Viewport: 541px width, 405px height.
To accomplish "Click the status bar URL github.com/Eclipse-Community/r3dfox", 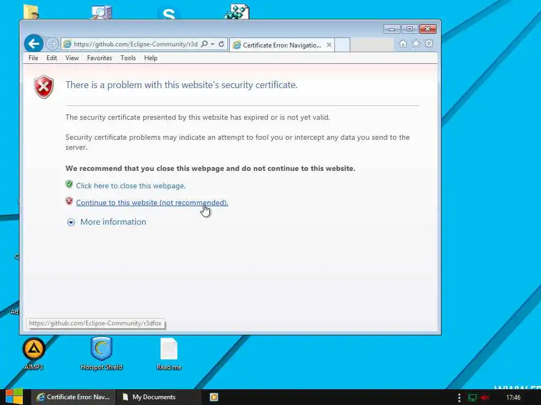I will pyautogui.click(x=95, y=323).
